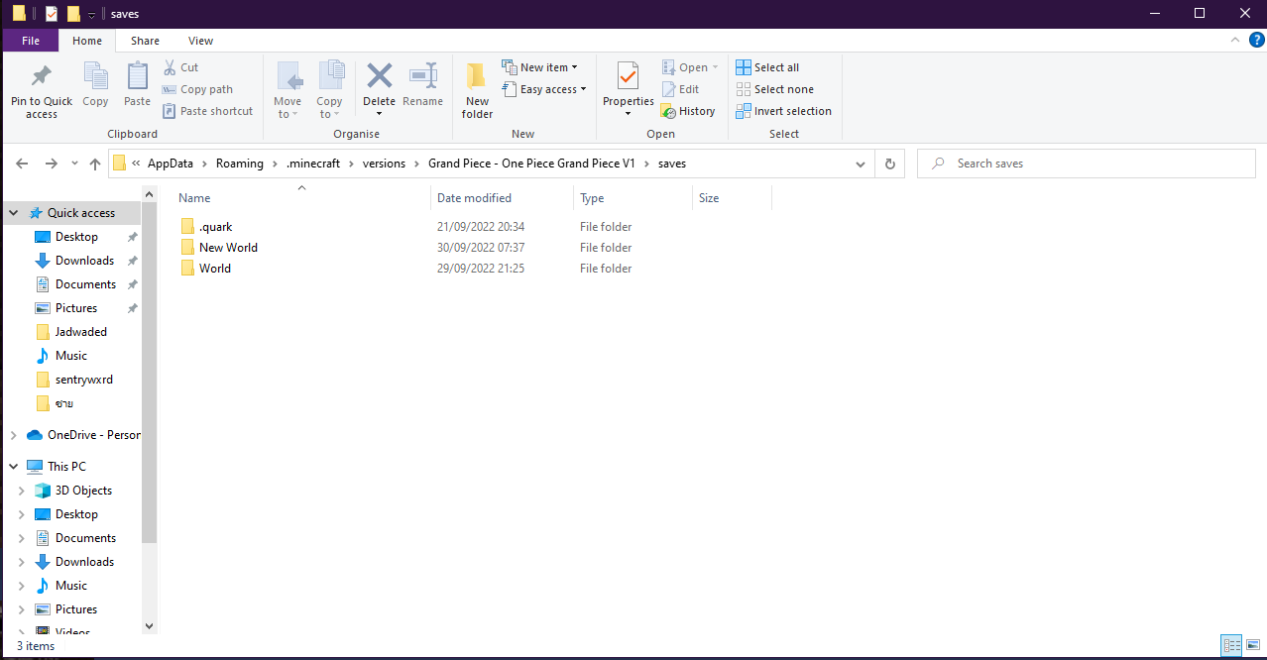Viewport: 1267px width, 660px height.
Task: Open sentrywxrd in Quick access
Action: click(x=74, y=380)
